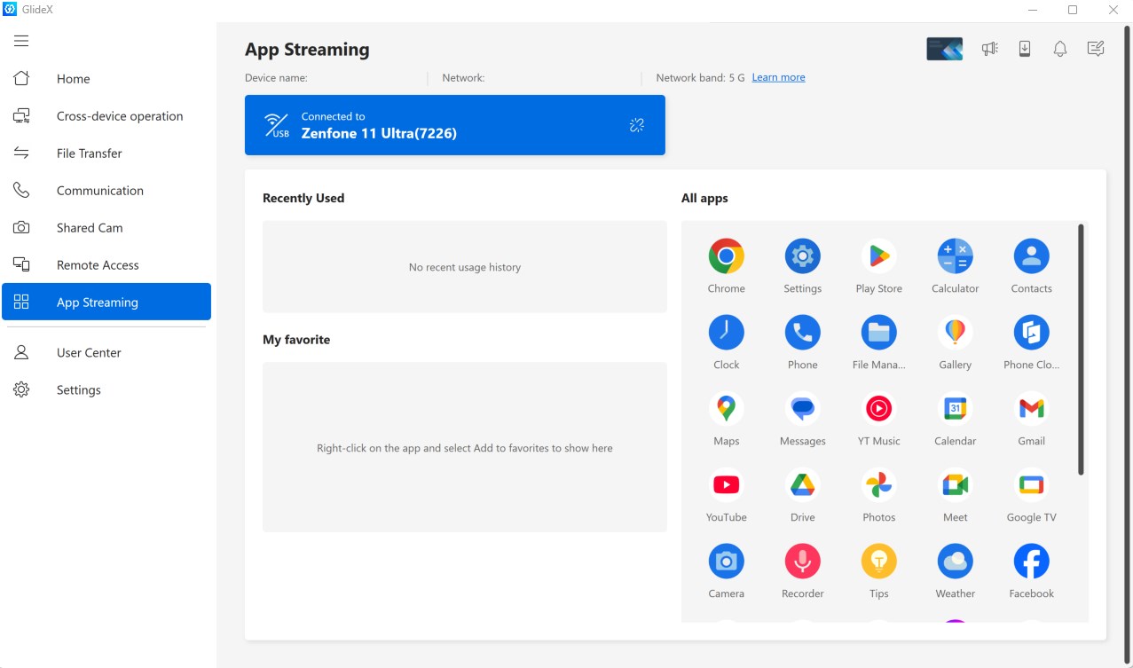This screenshot has height=668, width=1133.
Task: Open the hamburger menu to collapse sidebar
Action: [21, 40]
